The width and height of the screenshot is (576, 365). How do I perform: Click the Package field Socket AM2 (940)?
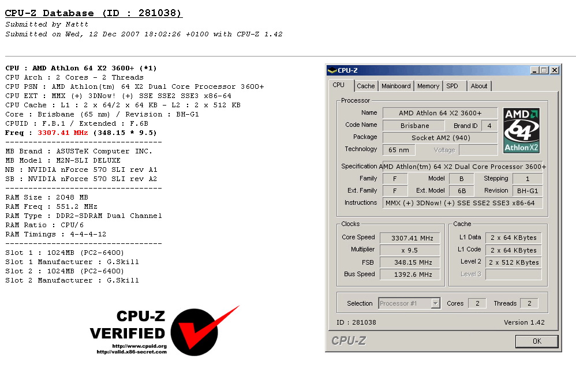click(440, 138)
